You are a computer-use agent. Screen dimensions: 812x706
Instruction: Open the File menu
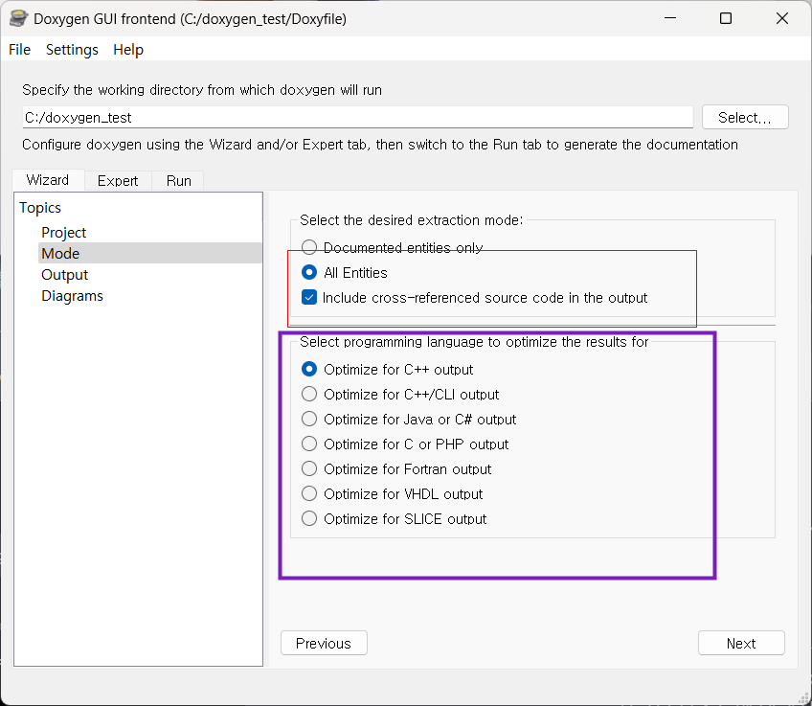tap(20, 50)
